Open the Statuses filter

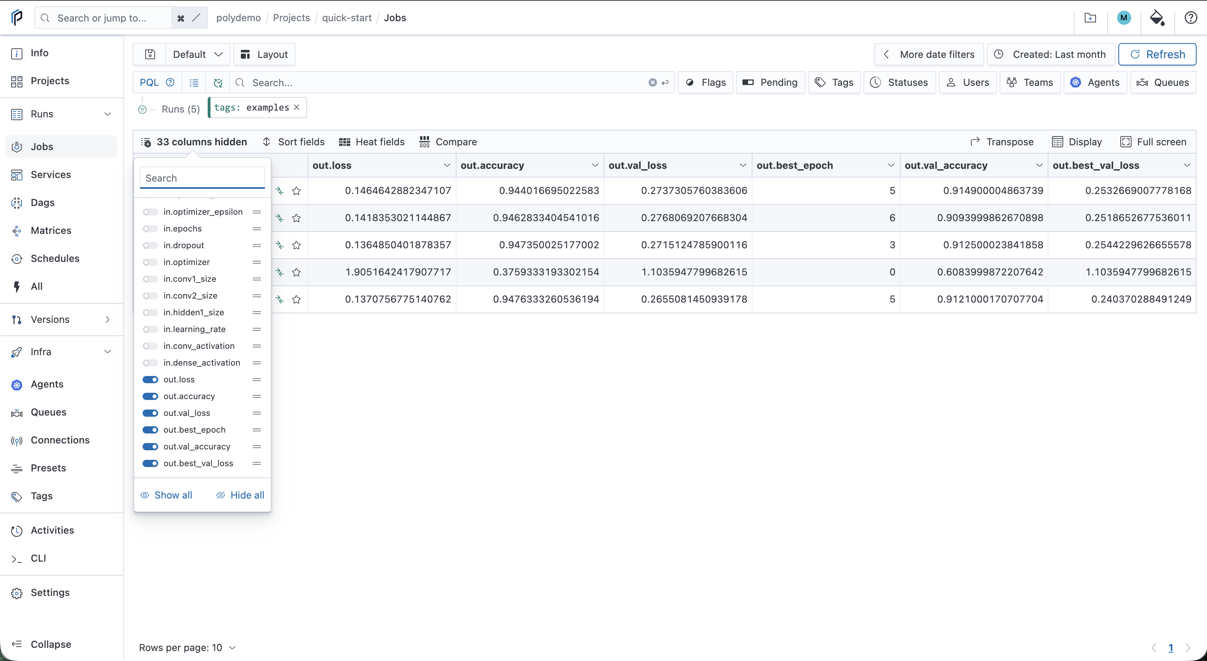(899, 82)
